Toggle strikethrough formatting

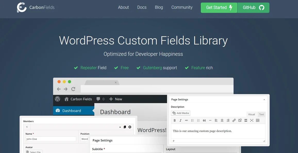click(x=186, y=120)
